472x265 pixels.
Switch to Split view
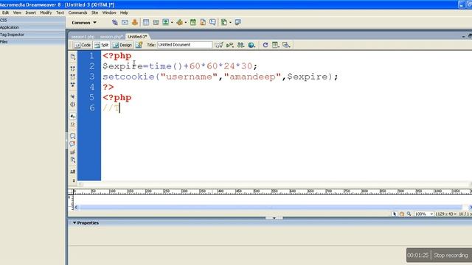pyautogui.click(x=102, y=45)
